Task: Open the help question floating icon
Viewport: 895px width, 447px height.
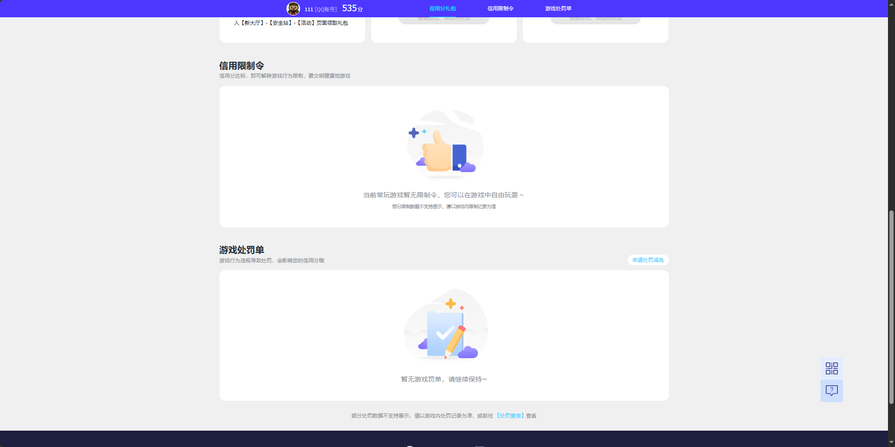Action: click(832, 391)
